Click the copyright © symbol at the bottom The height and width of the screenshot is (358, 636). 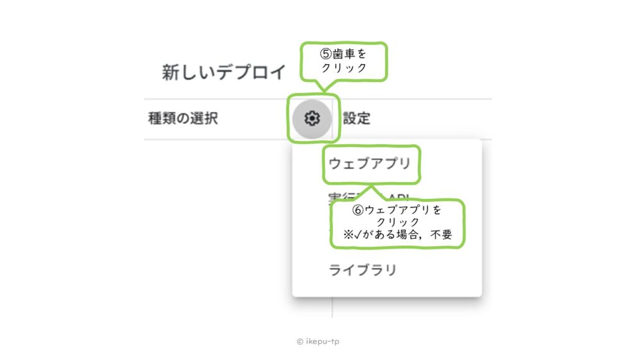click(x=300, y=341)
